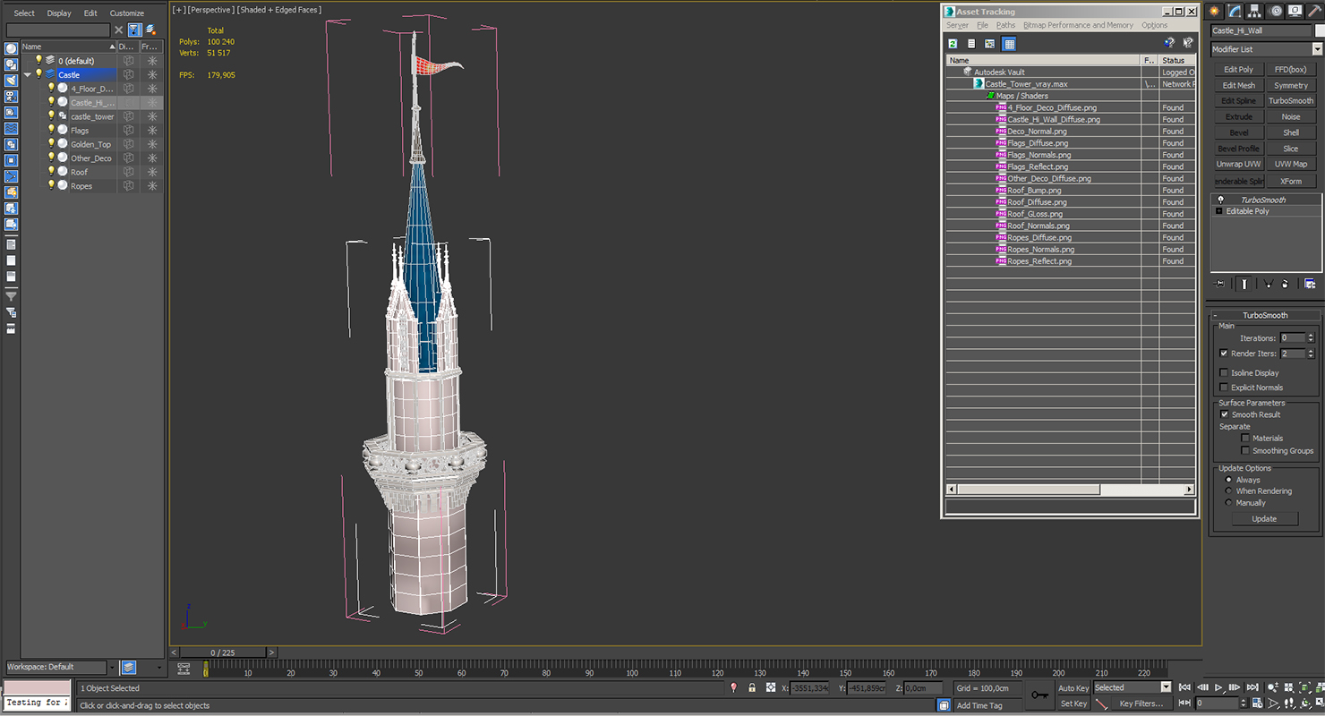1325x716 pixels.
Task: Collapse the Castle layer tree arrow
Action: [x=27, y=75]
